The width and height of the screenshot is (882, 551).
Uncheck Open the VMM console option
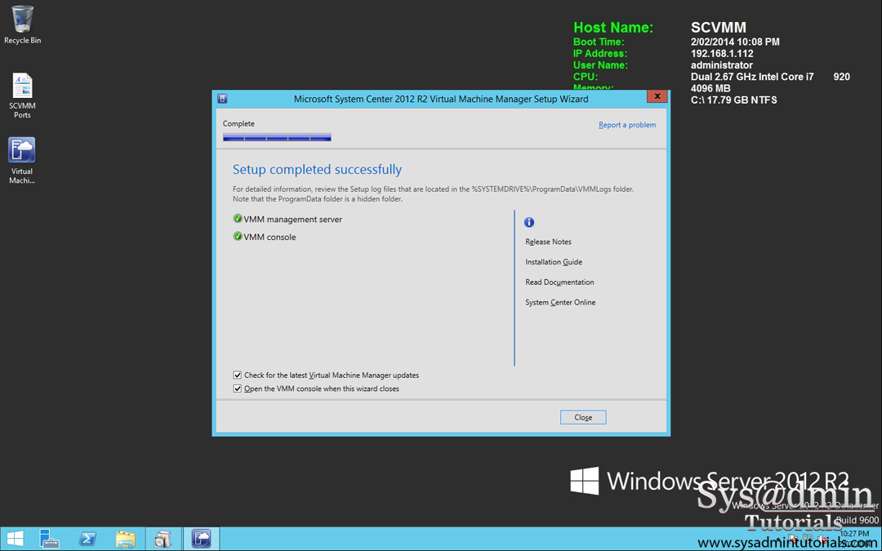238,389
